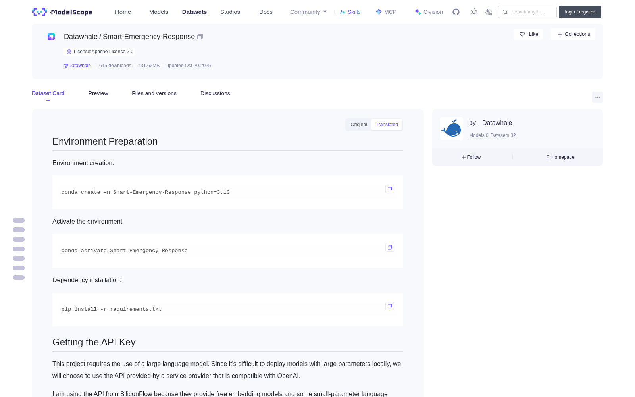Click the license badge icon
Screen dimensions: 635x397
point(69,52)
